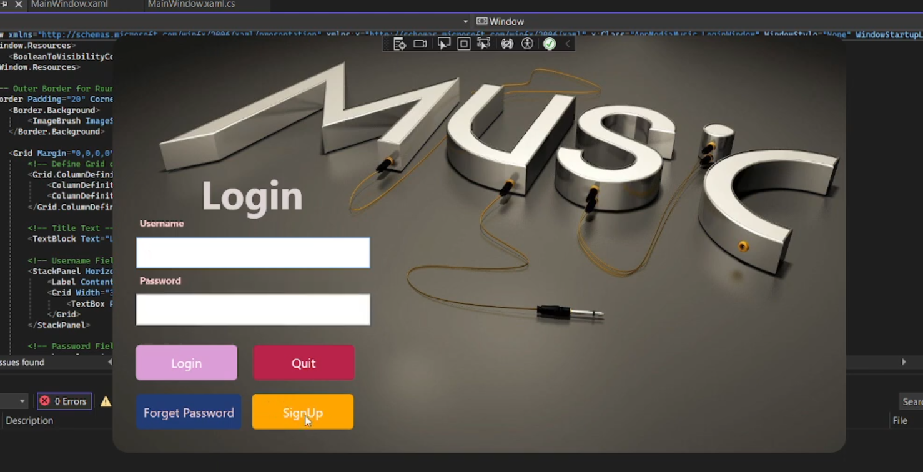Screen dimensions: 923x472
Task: Collapse the in-app debug toolbar with chevron
Action: 568,44
